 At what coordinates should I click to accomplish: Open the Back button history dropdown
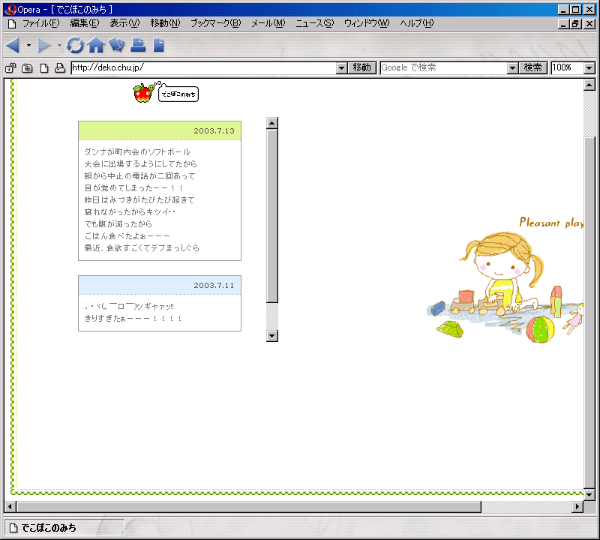pyautogui.click(x=28, y=45)
